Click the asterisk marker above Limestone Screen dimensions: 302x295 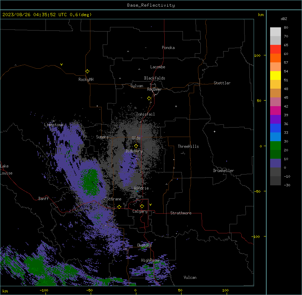point(54,121)
